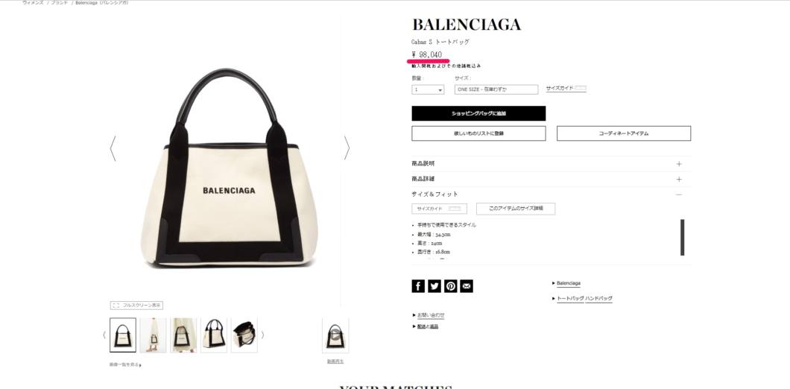The image size is (790, 389).
Task: Add the bag to shopping bag
Action: tap(478, 113)
